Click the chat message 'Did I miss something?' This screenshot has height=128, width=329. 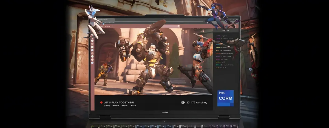227,53
